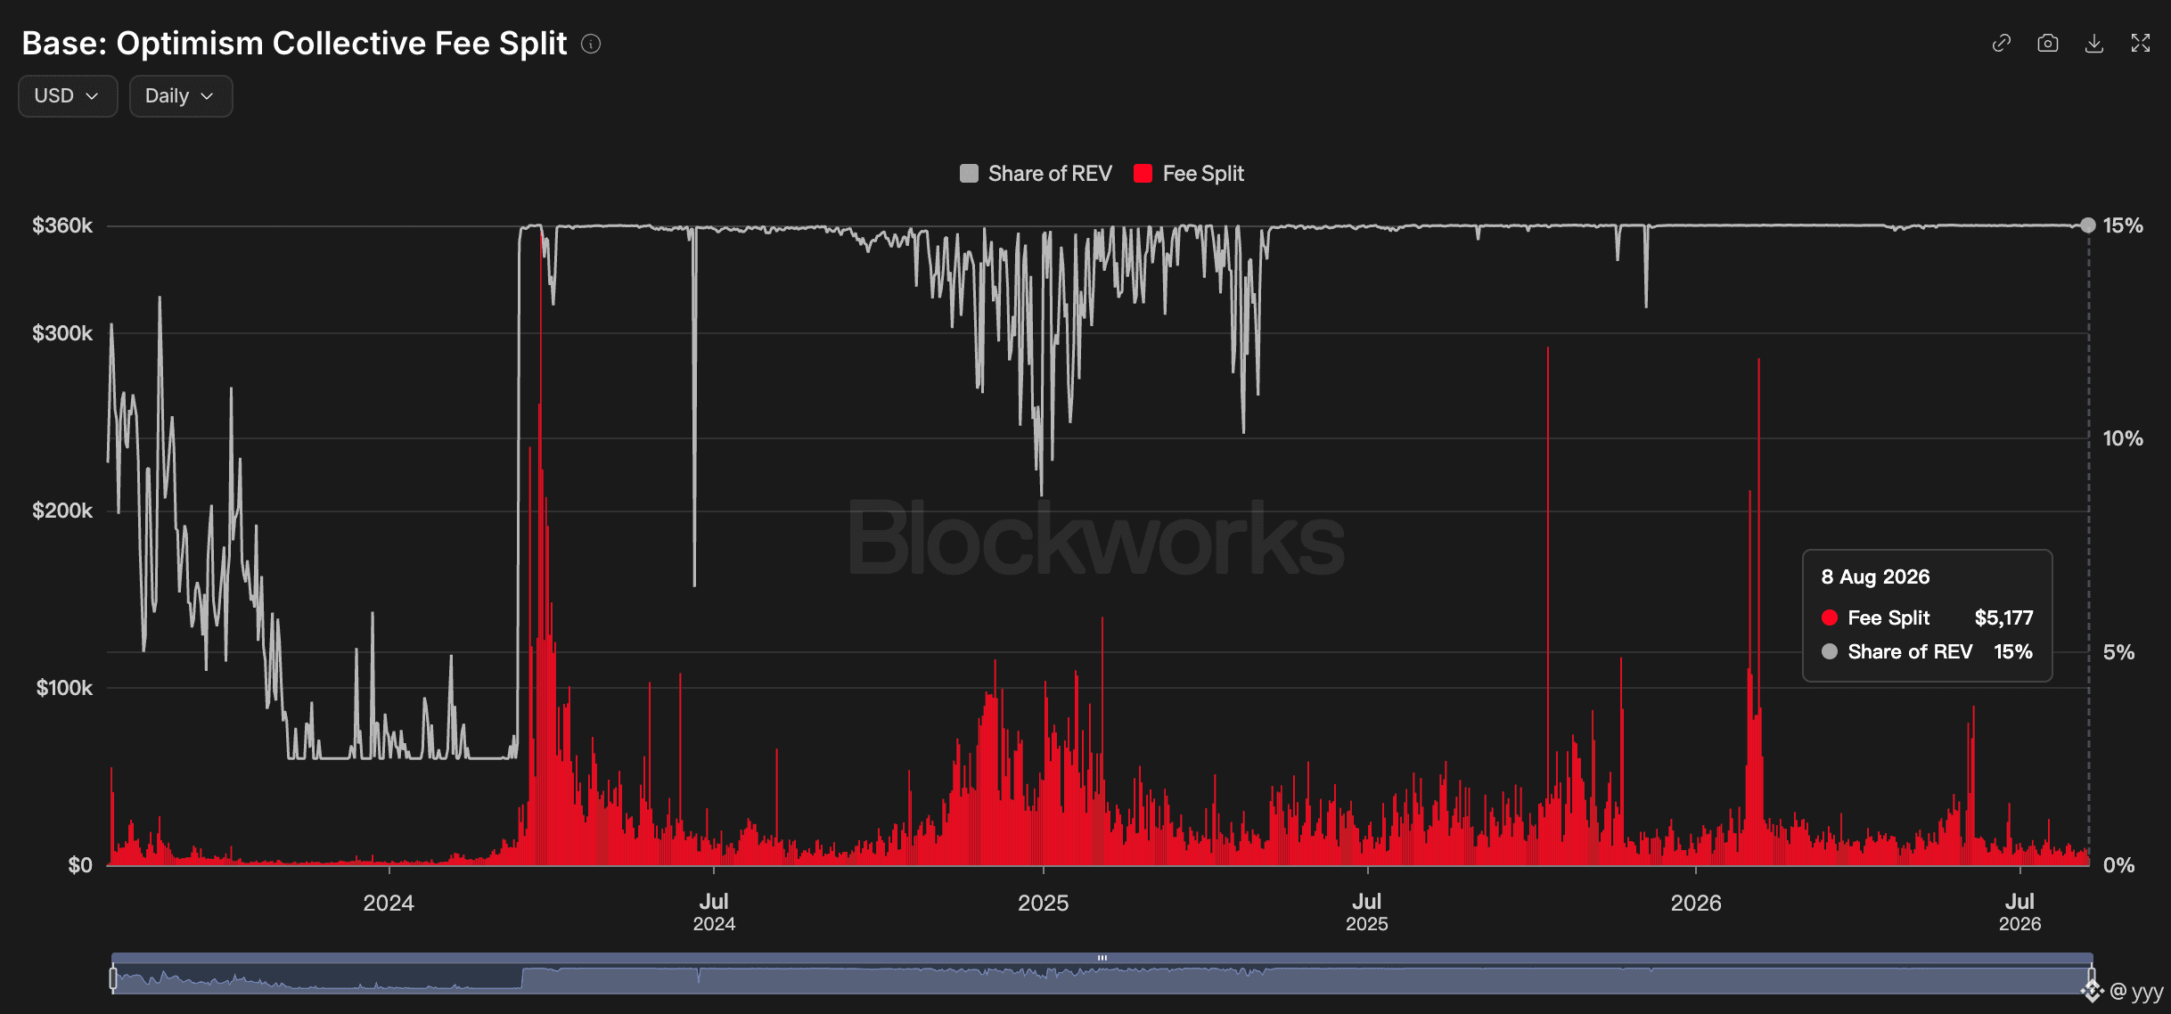Click the '5%' right axis label

(x=2118, y=652)
